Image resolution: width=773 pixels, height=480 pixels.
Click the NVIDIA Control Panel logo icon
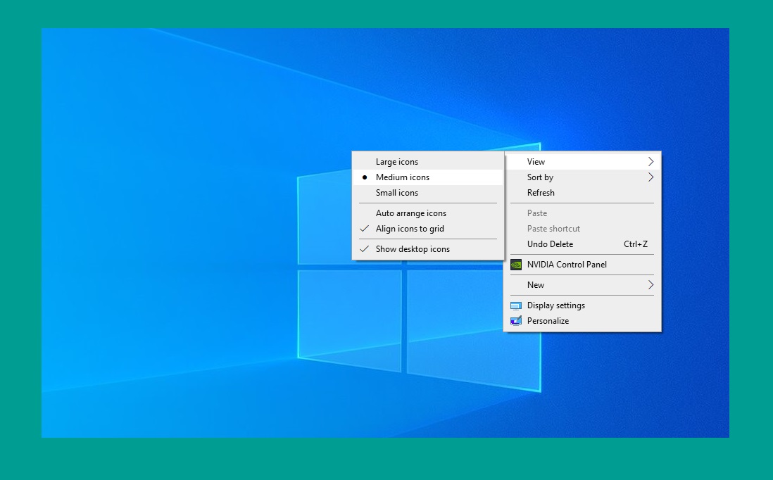pos(515,265)
